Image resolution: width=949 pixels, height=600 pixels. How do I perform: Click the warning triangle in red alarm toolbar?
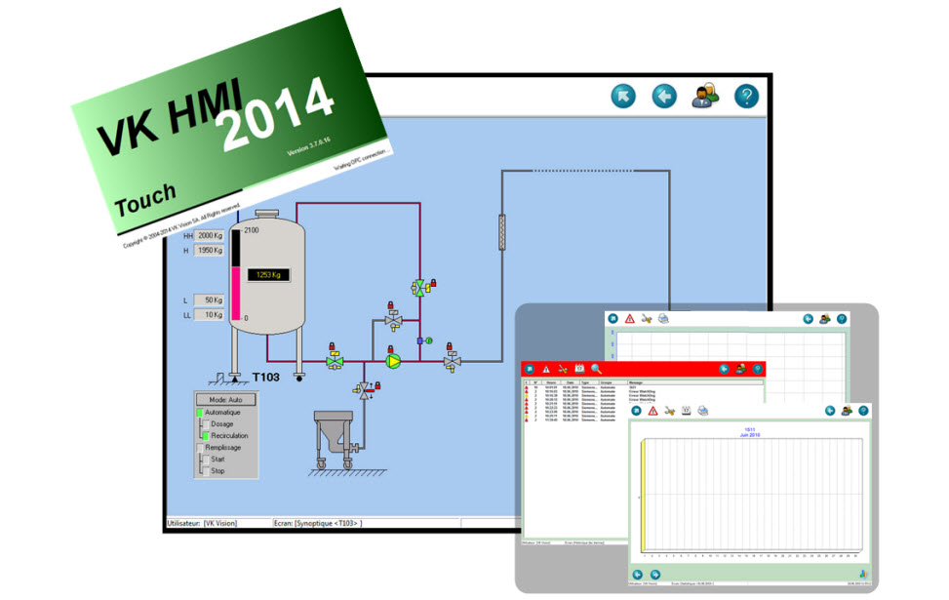coord(546,369)
